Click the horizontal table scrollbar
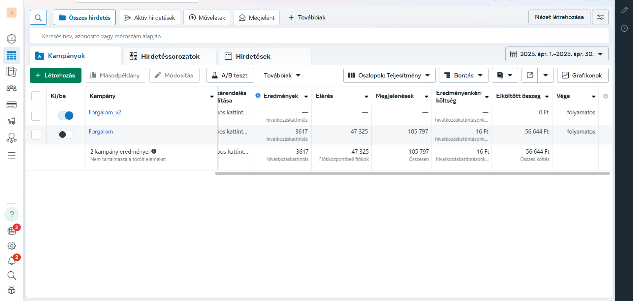633x301 pixels. click(412, 173)
